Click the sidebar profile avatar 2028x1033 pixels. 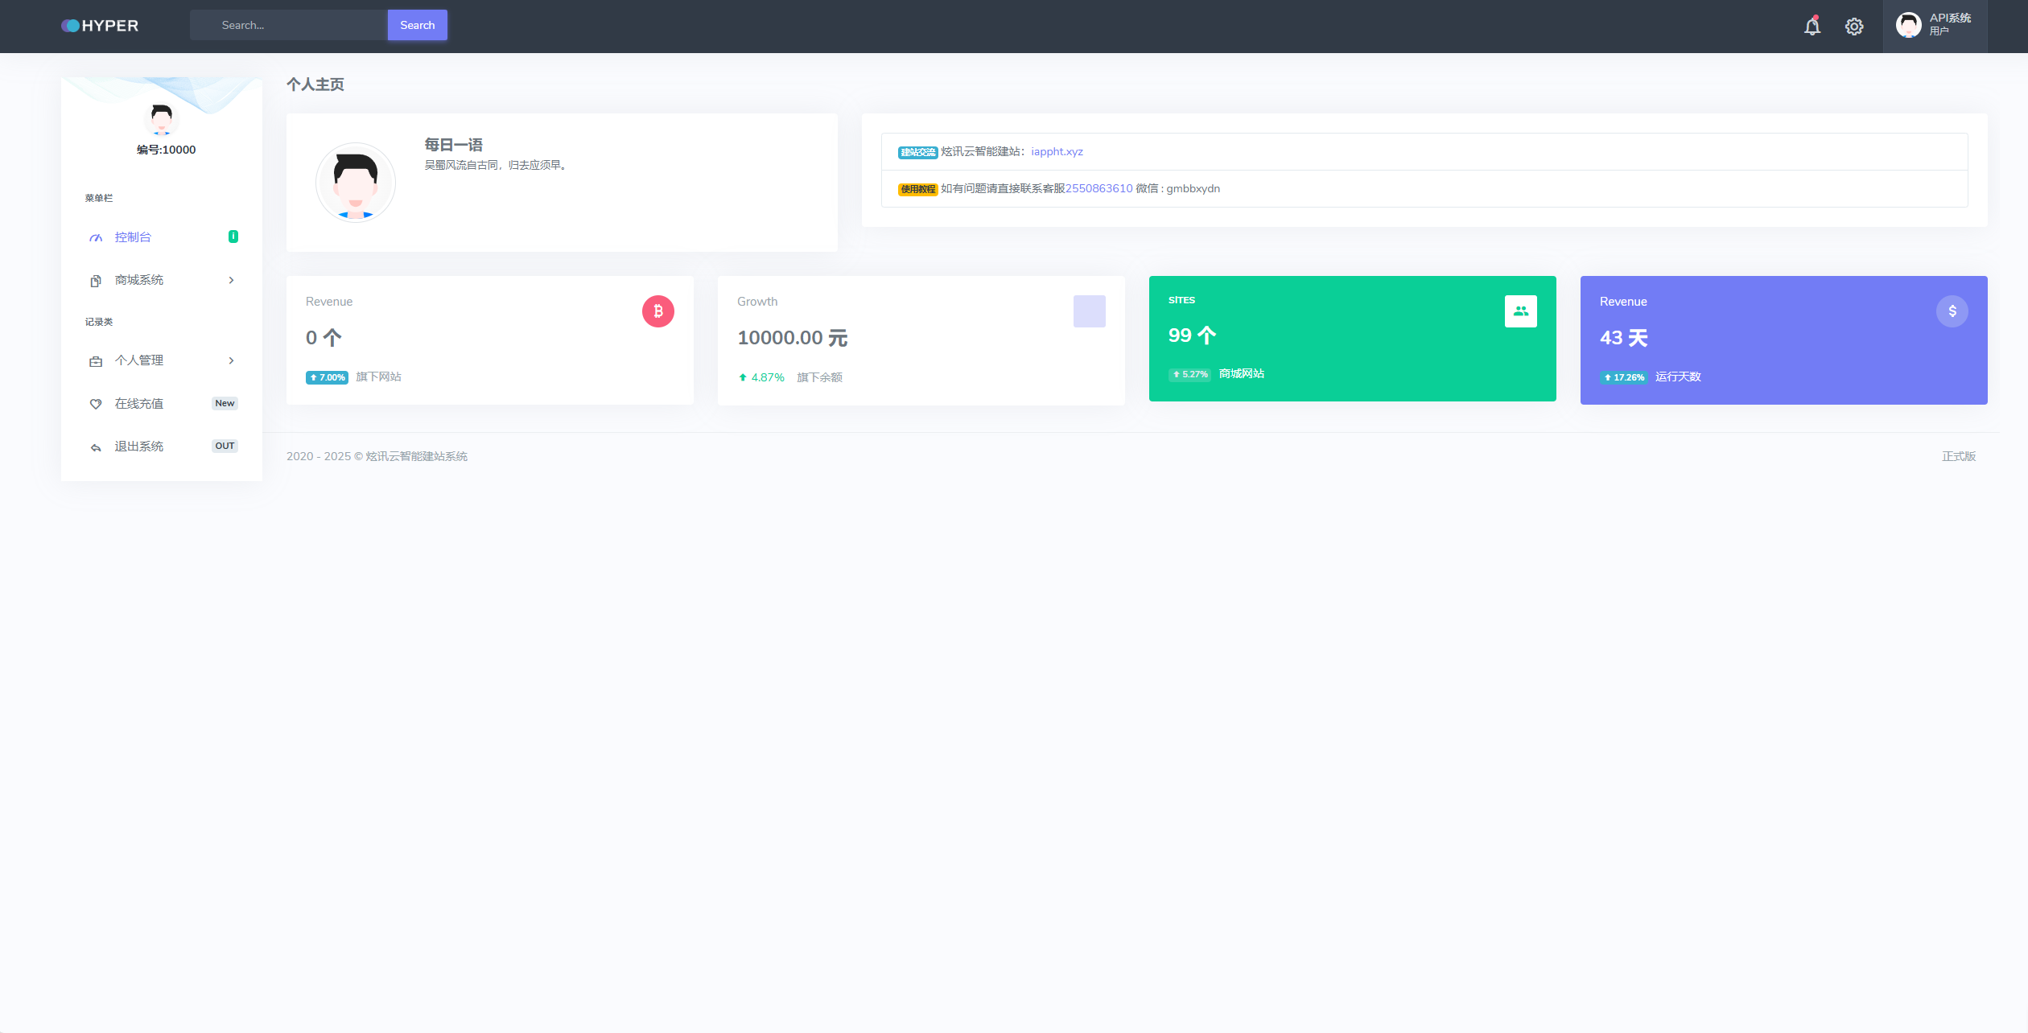(x=162, y=120)
